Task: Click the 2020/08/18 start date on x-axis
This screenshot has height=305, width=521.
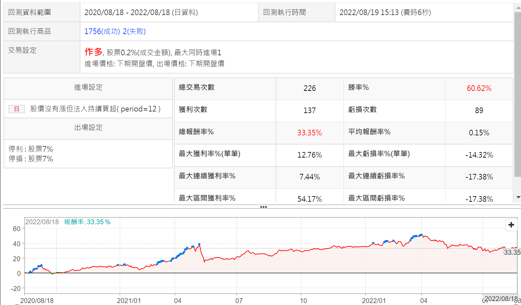Action: 37,300
